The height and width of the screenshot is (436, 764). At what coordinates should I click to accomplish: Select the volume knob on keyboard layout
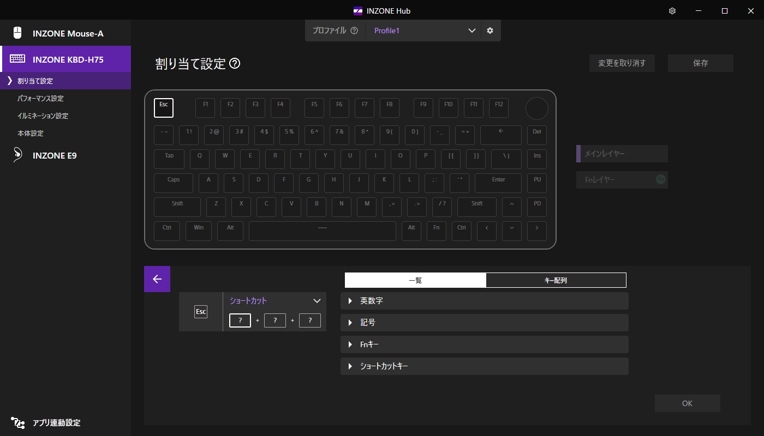tap(537, 108)
